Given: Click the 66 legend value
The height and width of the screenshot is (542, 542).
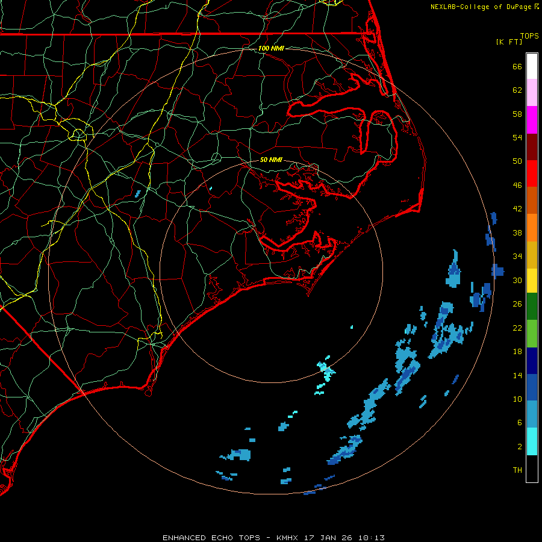Looking at the screenshot, I should tap(517, 66).
